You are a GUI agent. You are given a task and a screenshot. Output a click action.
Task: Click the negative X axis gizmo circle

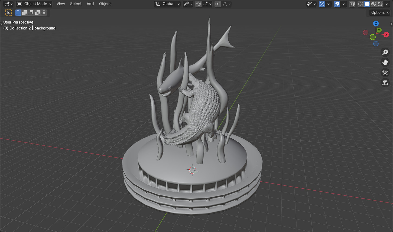point(366,32)
